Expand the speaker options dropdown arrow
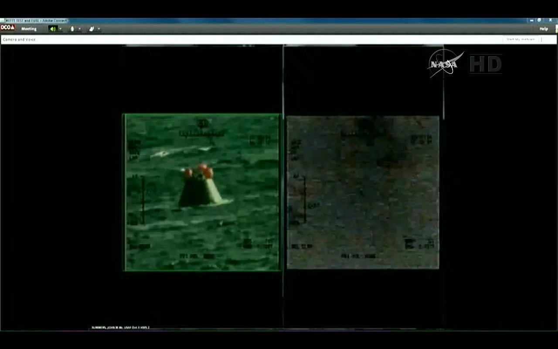The image size is (558, 349). (x=60, y=29)
